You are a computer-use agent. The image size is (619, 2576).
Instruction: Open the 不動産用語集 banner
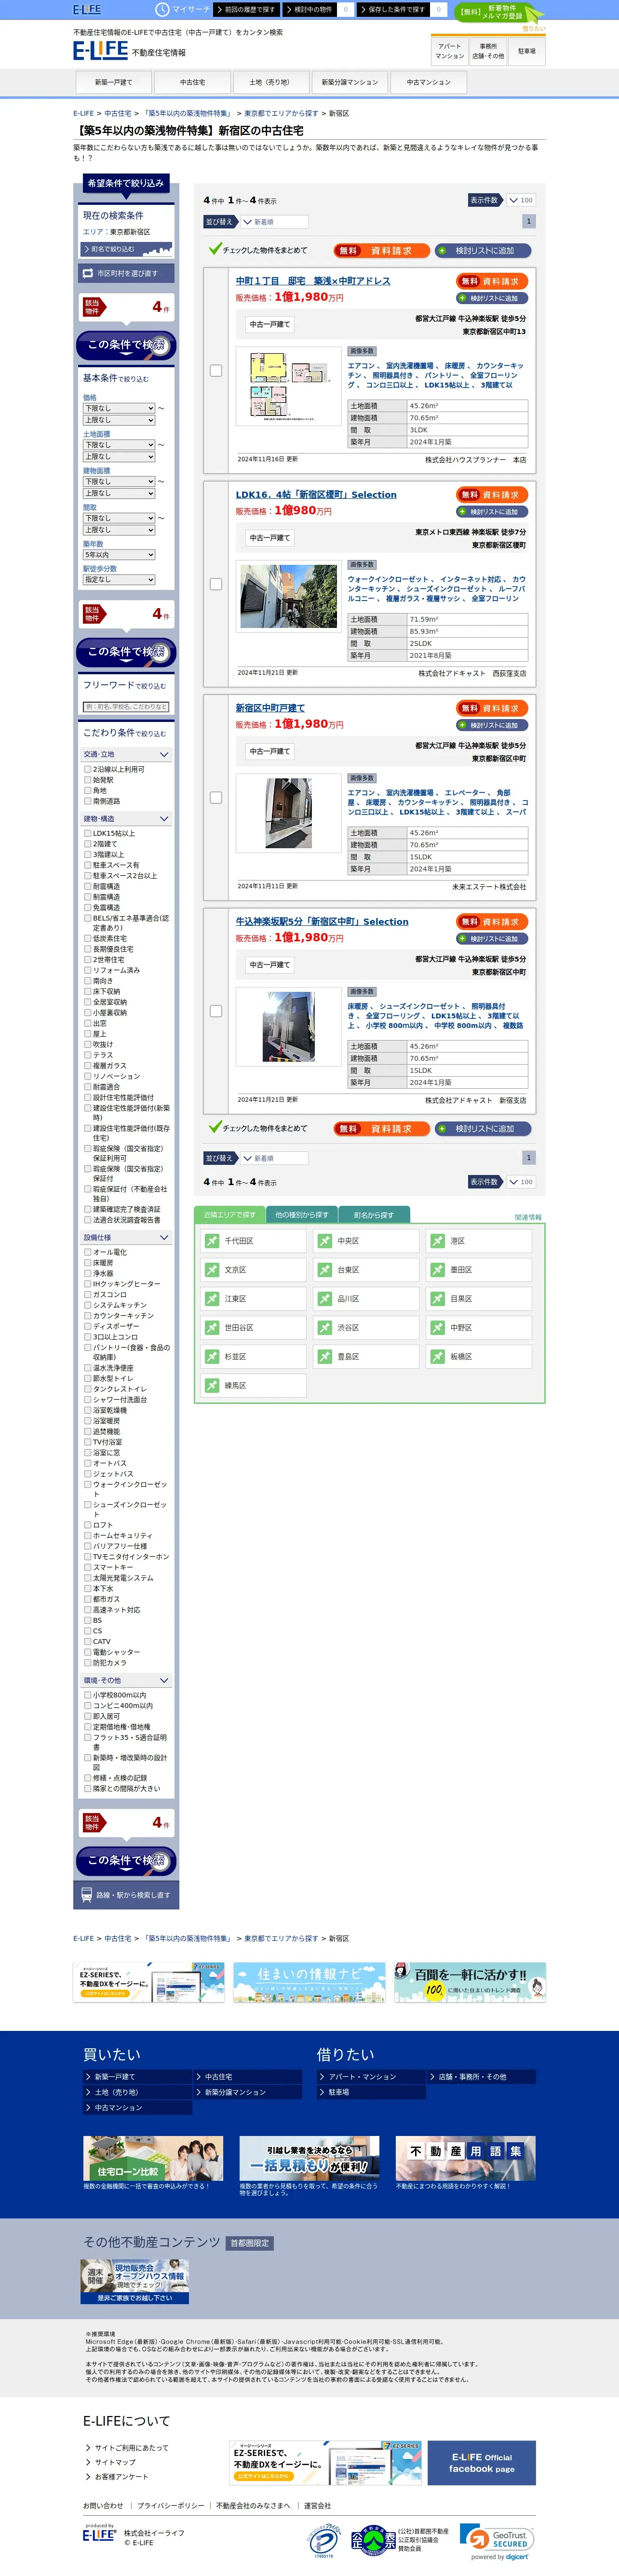(x=466, y=2159)
